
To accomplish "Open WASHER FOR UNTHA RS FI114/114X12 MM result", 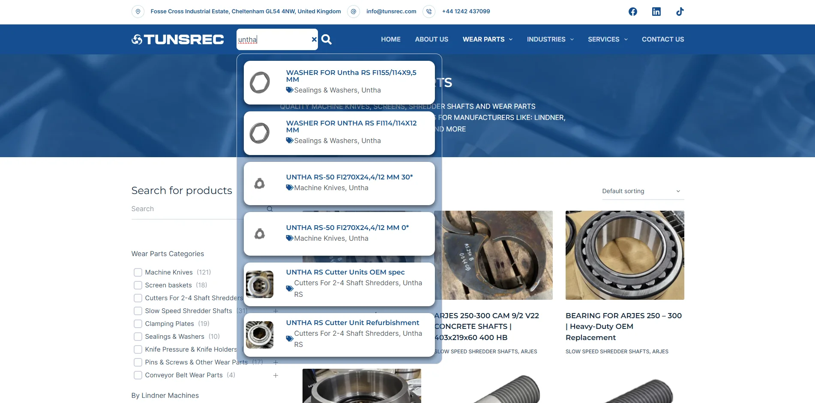I will click(351, 126).
